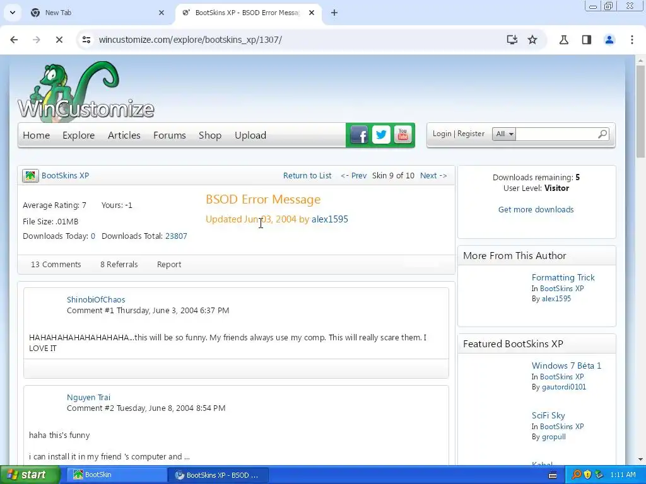Open SciFi Sky skin link

tap(548, 416)
